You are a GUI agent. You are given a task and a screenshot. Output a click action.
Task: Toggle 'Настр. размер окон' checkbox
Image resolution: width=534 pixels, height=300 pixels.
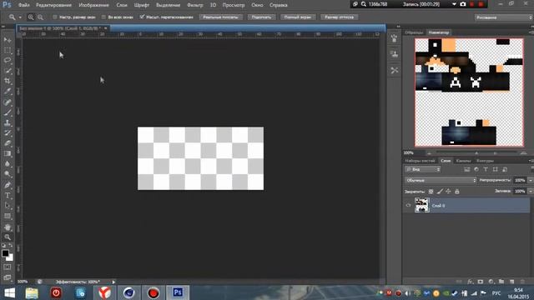tap(54, 17)
